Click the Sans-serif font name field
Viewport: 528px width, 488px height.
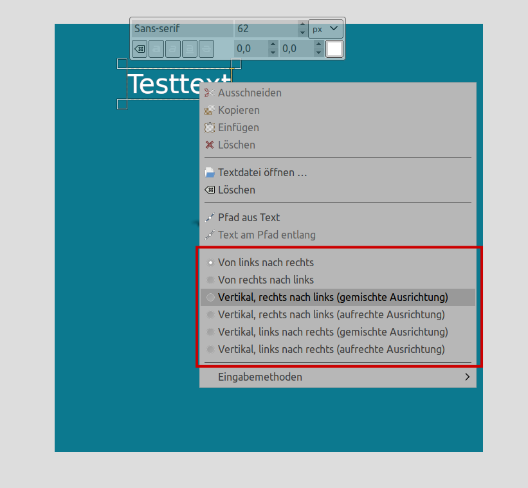pyautogui.click(x=182, y=28)
